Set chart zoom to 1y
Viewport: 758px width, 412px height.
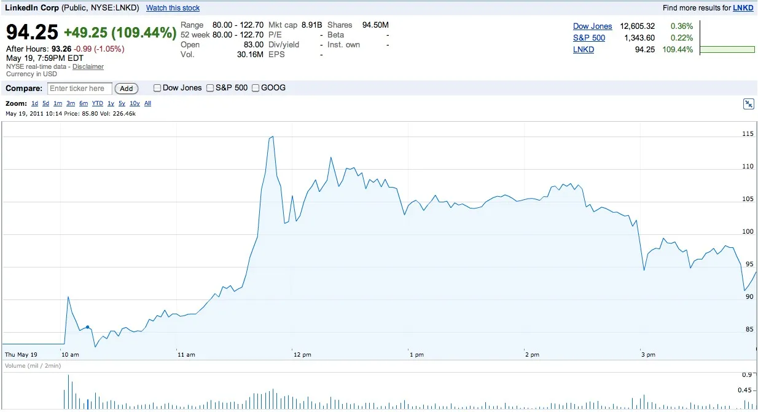pos(111,103)
